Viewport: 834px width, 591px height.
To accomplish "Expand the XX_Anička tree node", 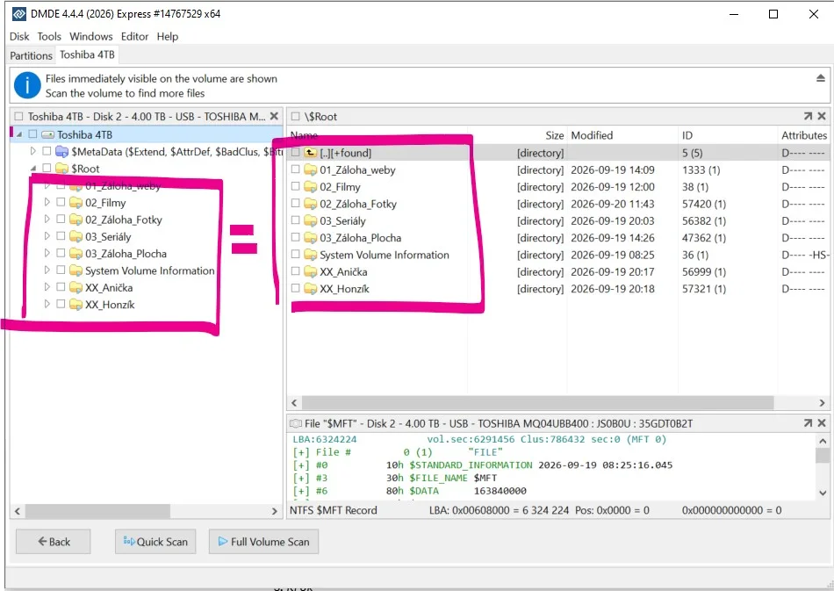I will point(47,287).
